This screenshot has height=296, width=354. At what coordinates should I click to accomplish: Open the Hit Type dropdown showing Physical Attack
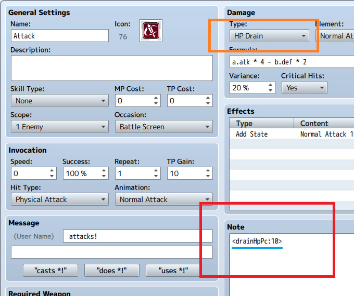coord(60,199)
